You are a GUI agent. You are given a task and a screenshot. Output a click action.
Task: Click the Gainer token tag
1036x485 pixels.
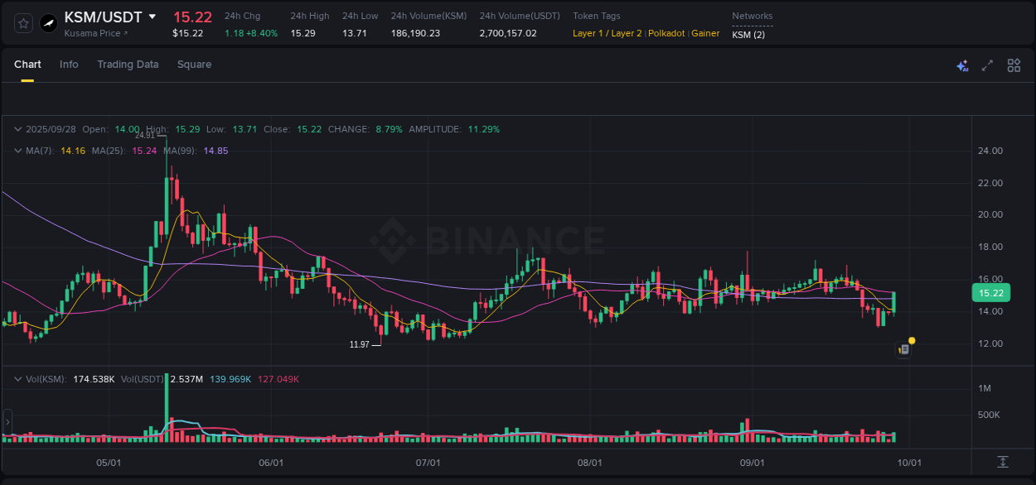pos(705,33)
